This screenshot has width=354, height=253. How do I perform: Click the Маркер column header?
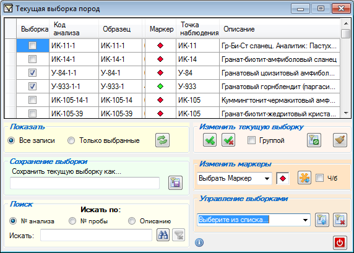[162, 29]
